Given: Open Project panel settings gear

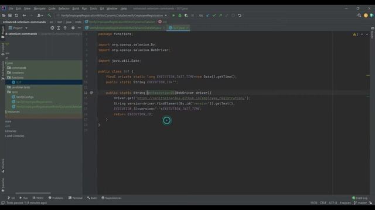Looking at the screenshot, I should pos(73,28).
